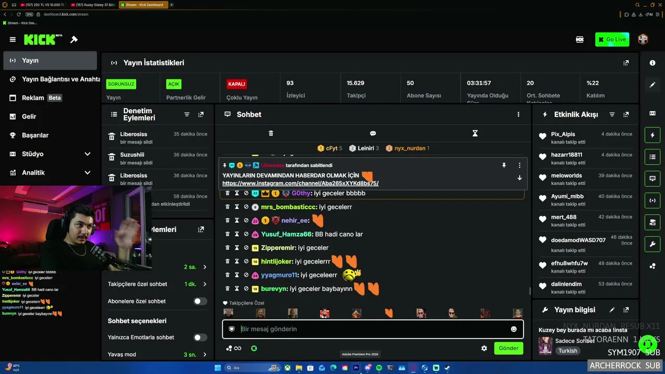The height and width of the screenshot is (374, 665).
Task: Click the list icon in the right sidebar
Action: coord(653,157)
